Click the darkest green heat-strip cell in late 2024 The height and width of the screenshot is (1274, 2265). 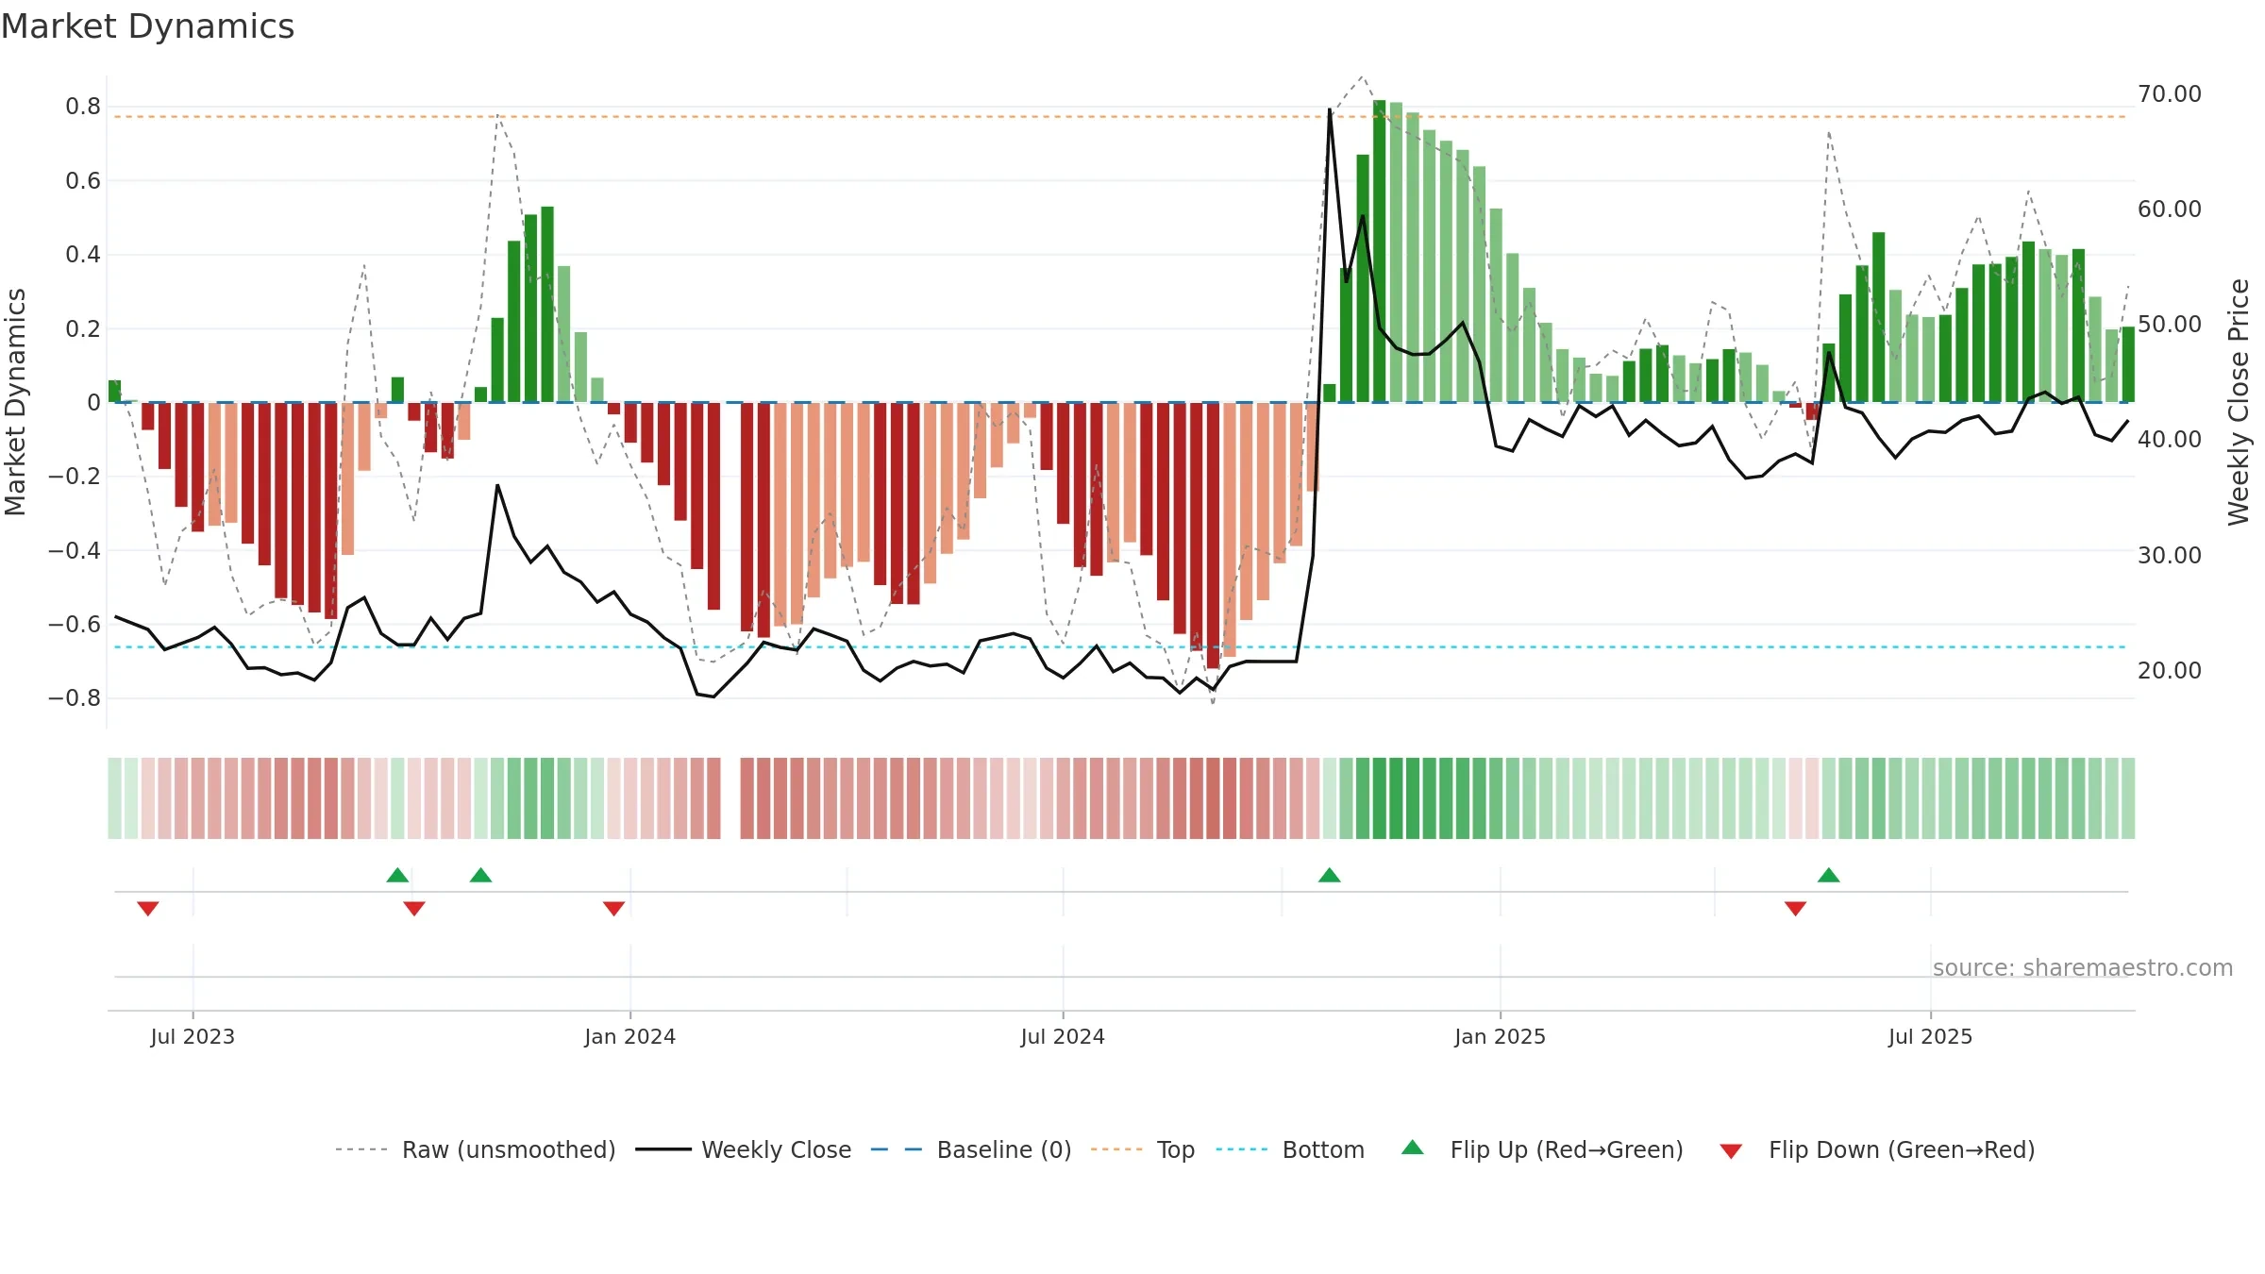click(1396, 798)
